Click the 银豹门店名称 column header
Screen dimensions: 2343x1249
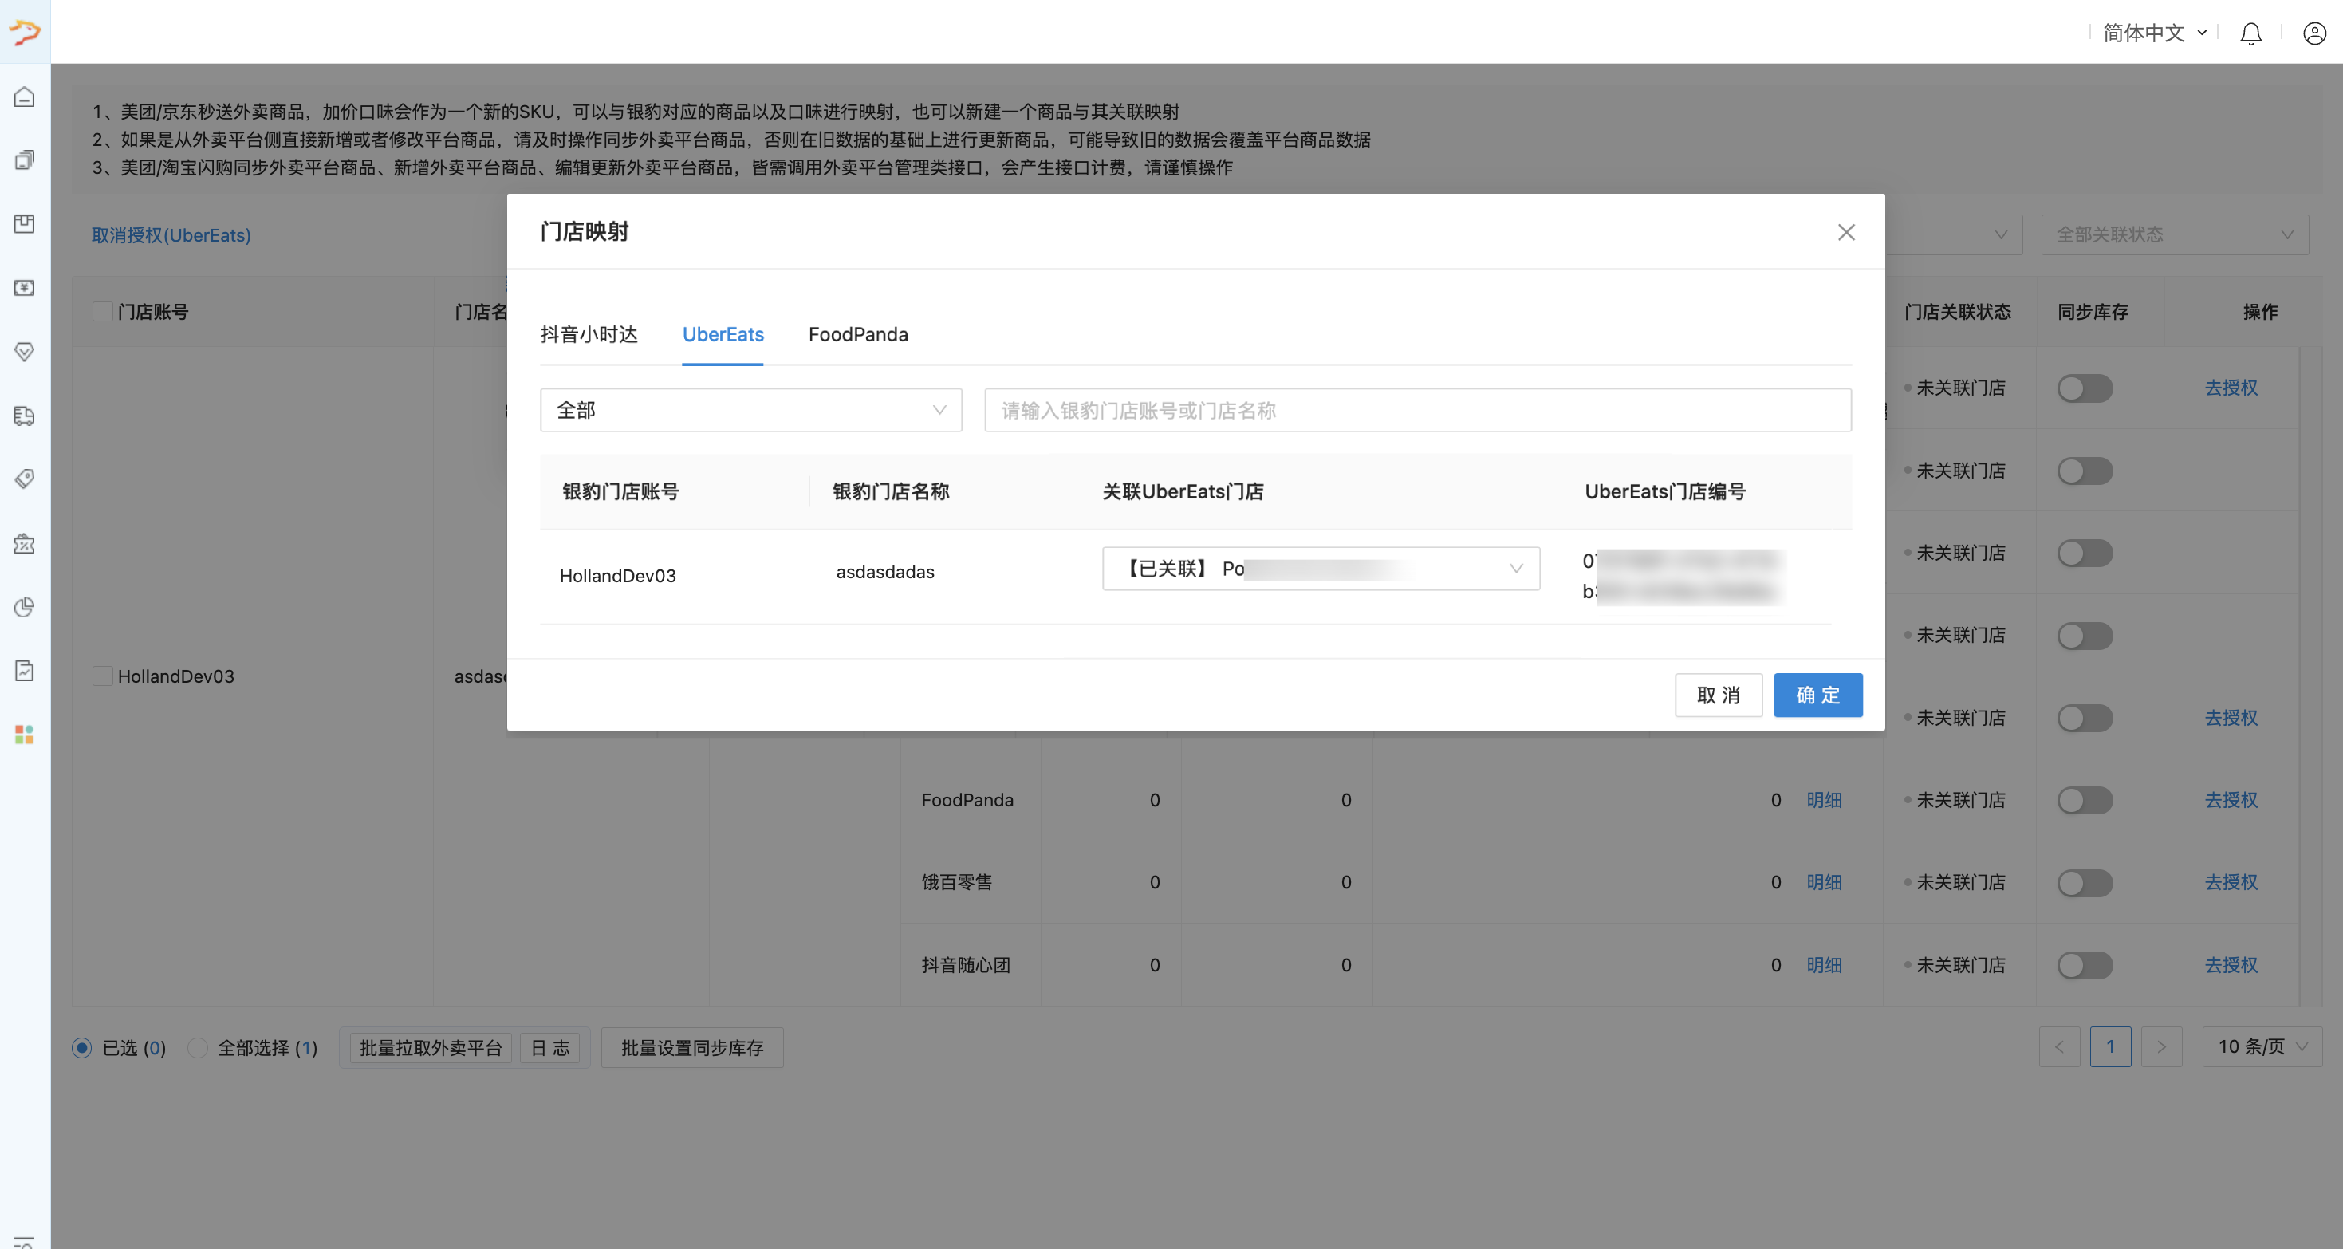tap(891, 492)
